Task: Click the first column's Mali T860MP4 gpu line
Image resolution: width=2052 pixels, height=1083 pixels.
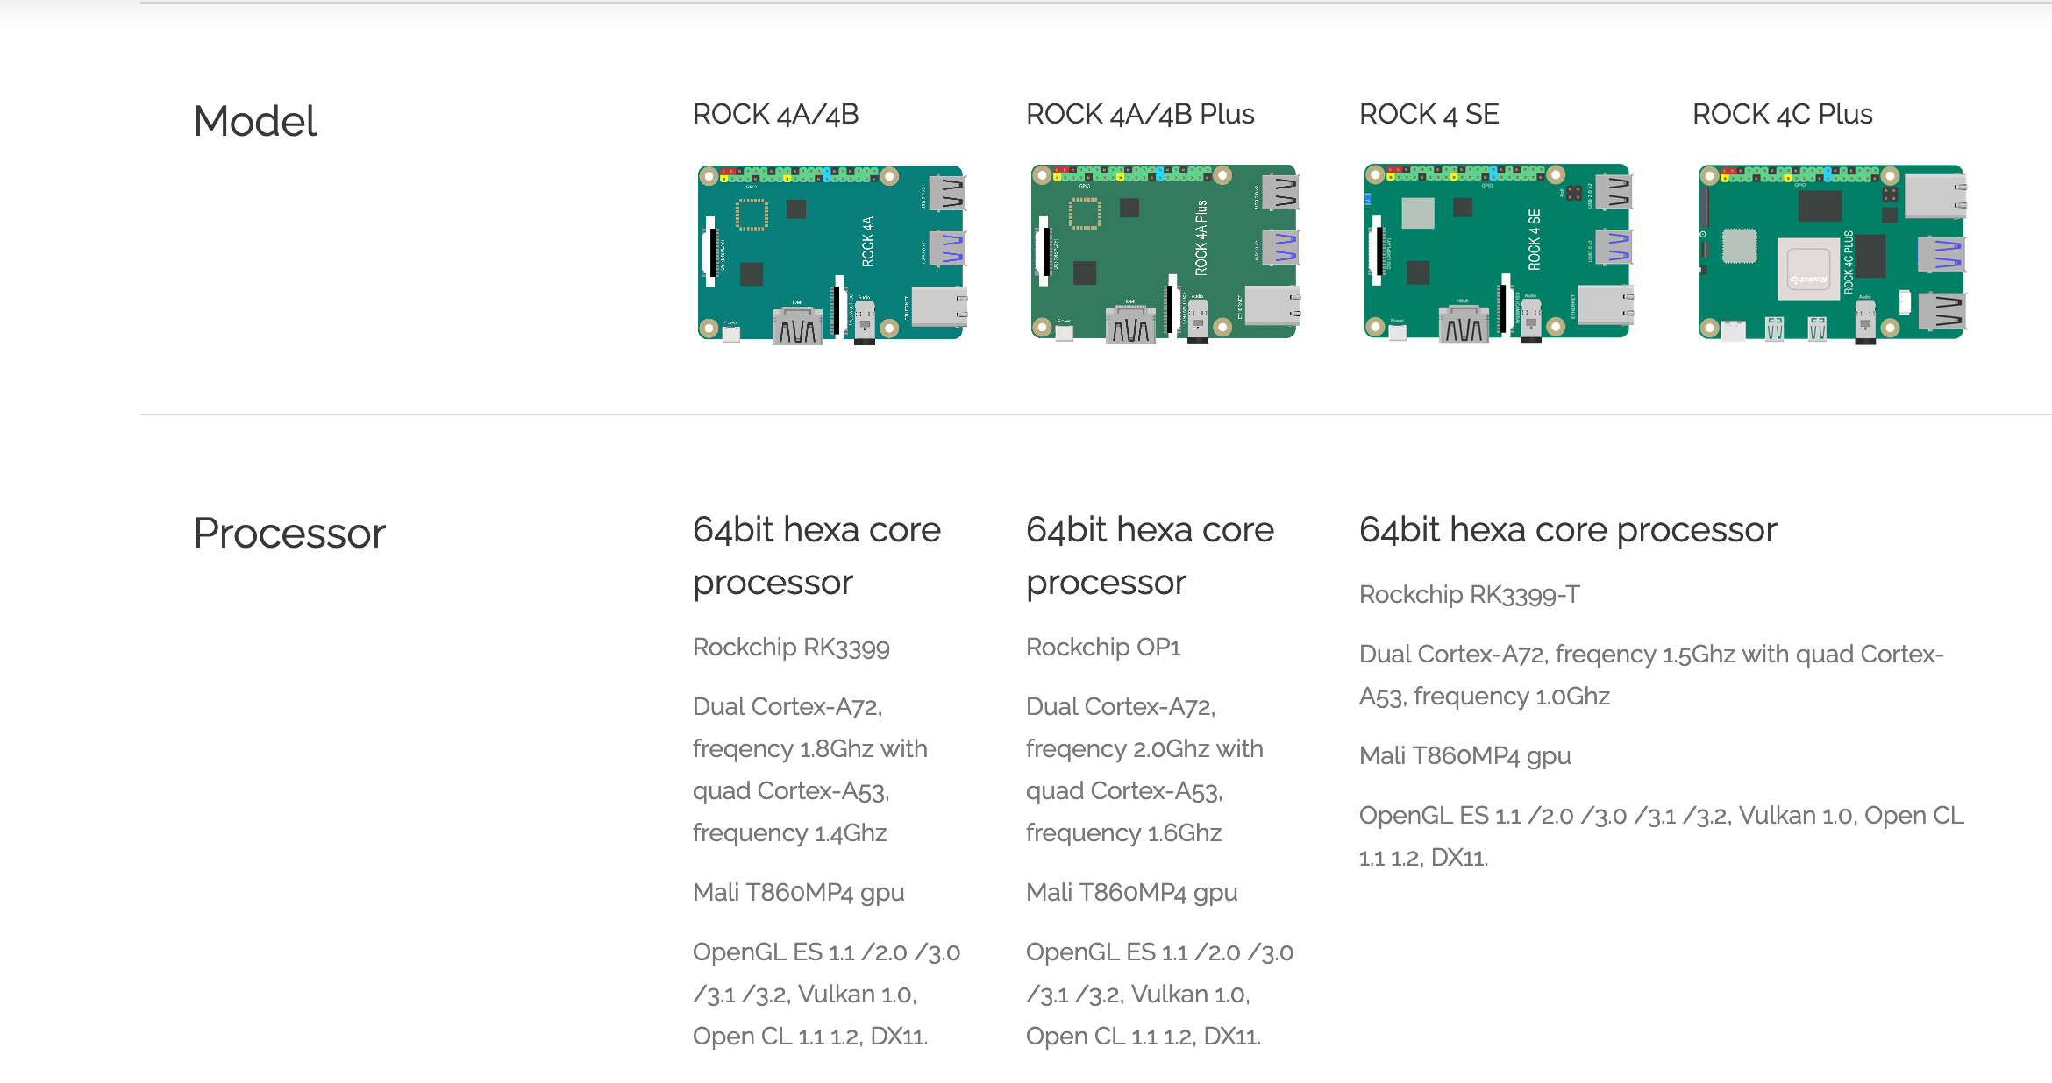Action: [x=798, y=893]
